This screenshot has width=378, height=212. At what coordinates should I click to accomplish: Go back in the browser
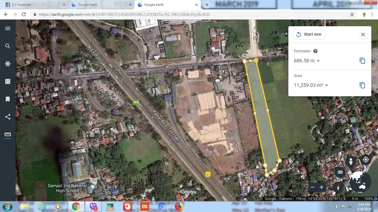(6, 14)
